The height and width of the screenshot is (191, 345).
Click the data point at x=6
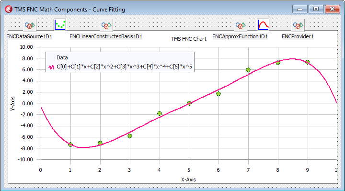tap(218, 94)
